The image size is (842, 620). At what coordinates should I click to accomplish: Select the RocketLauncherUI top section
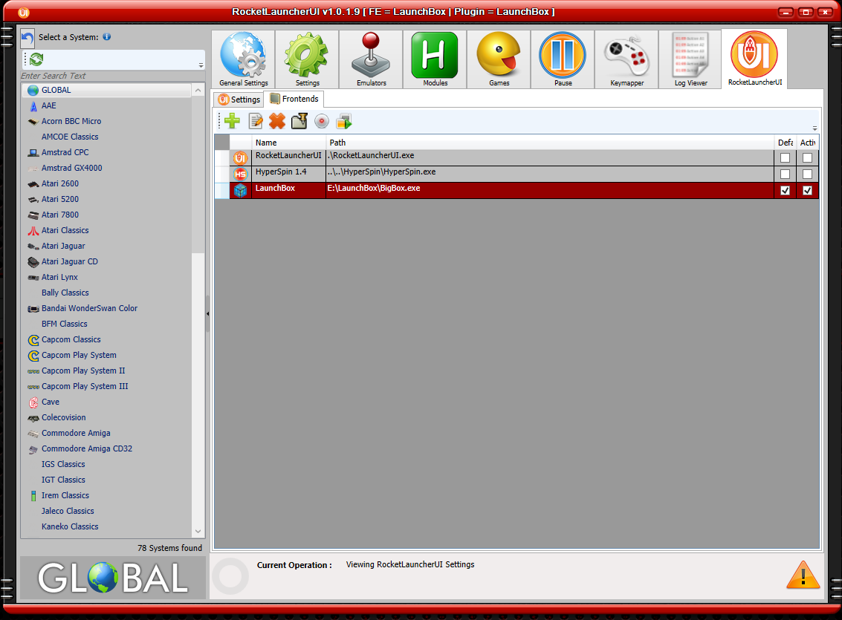tap(754, 59)
